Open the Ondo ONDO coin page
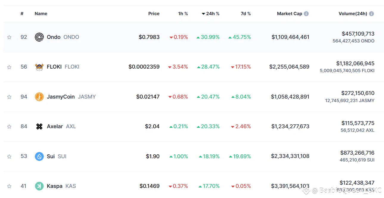384x198 pixels. [63, 37]
